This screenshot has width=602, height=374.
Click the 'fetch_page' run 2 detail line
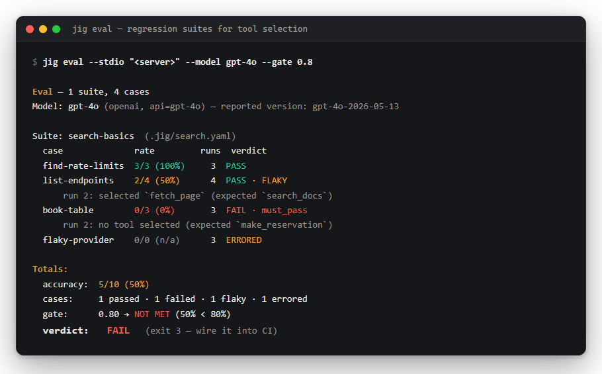[198, 196]
